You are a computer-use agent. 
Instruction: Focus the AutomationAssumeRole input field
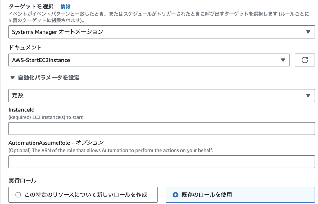pyautogui.click(x=161, y=162)
